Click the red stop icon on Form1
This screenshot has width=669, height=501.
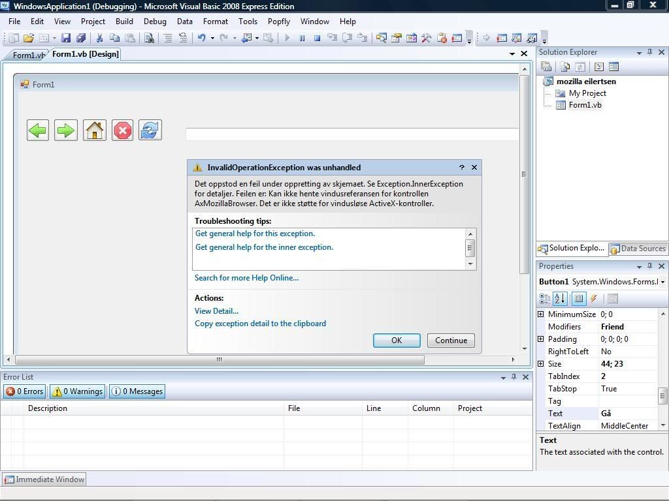(122, 130)
